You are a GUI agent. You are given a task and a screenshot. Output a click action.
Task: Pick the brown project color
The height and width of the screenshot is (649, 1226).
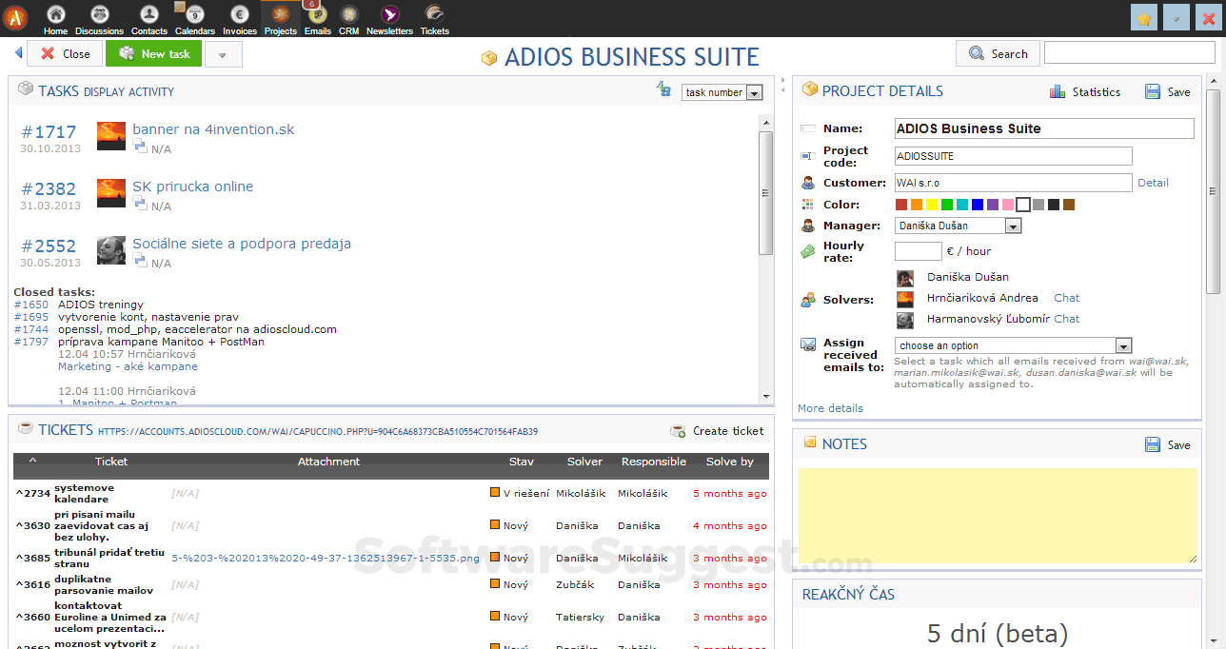point(1069,205)
